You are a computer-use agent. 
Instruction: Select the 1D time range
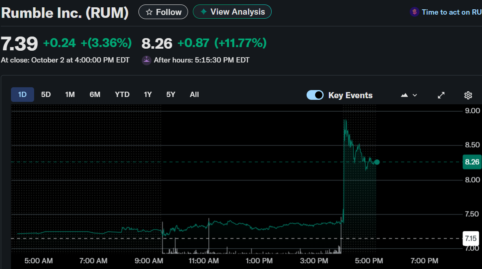[22, 95]
